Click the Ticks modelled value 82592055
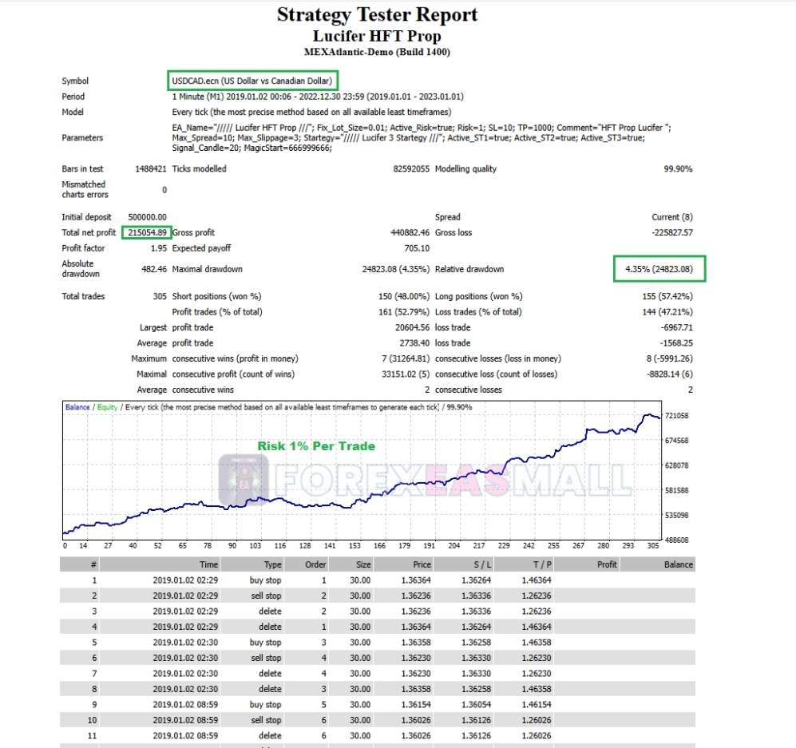 pos(411,169)
